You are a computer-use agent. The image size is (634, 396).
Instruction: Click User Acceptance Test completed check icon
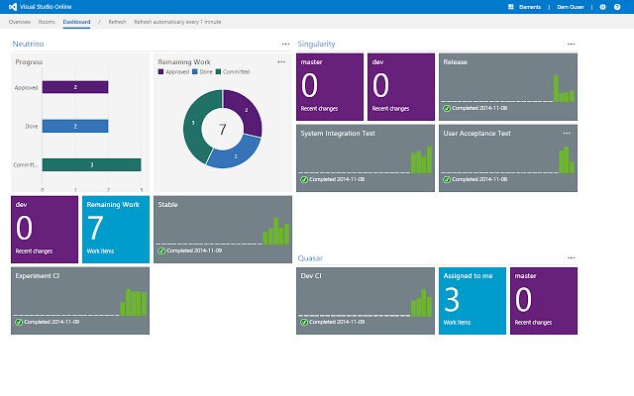tap(447, 179)
